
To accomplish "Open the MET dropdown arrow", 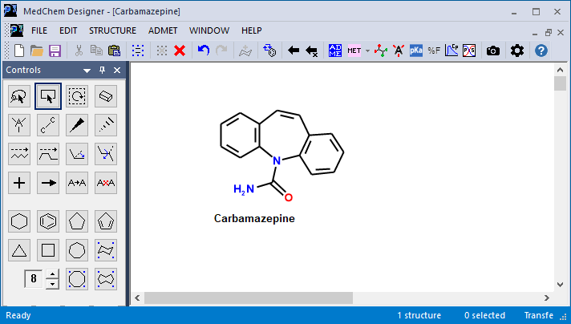I will click(367, 51).
